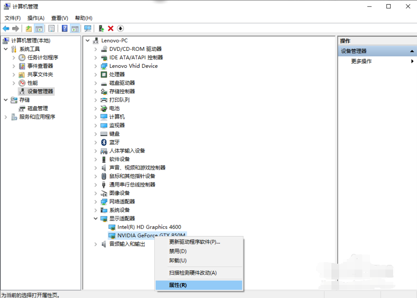Click the 计算机 category monitor icon
Screen dimensions: 417x298
pyautogui.click(x=104, y=117)
